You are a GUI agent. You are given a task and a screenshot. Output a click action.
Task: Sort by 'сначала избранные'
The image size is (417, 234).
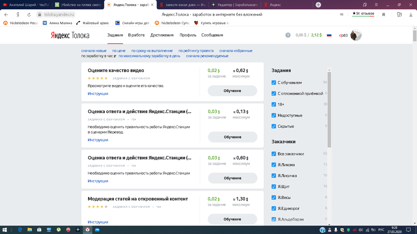coord(236,51)
